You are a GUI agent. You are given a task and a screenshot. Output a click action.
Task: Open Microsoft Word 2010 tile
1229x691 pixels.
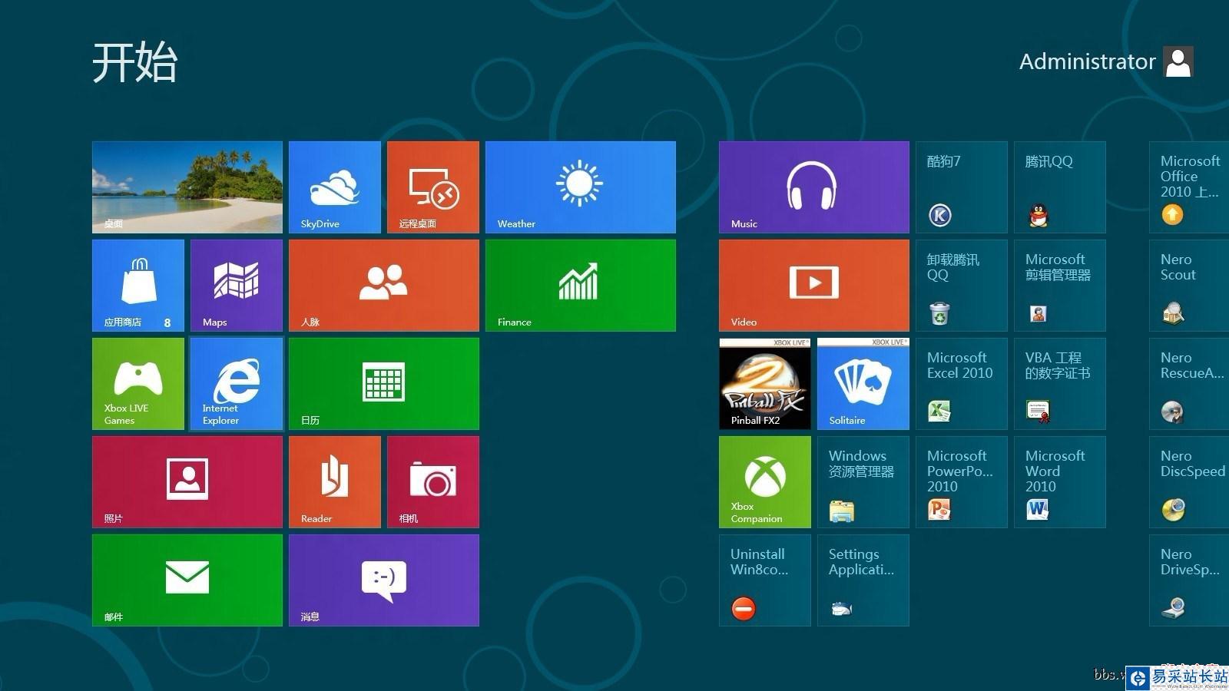pyautogui.click(x=1060, y=482)
